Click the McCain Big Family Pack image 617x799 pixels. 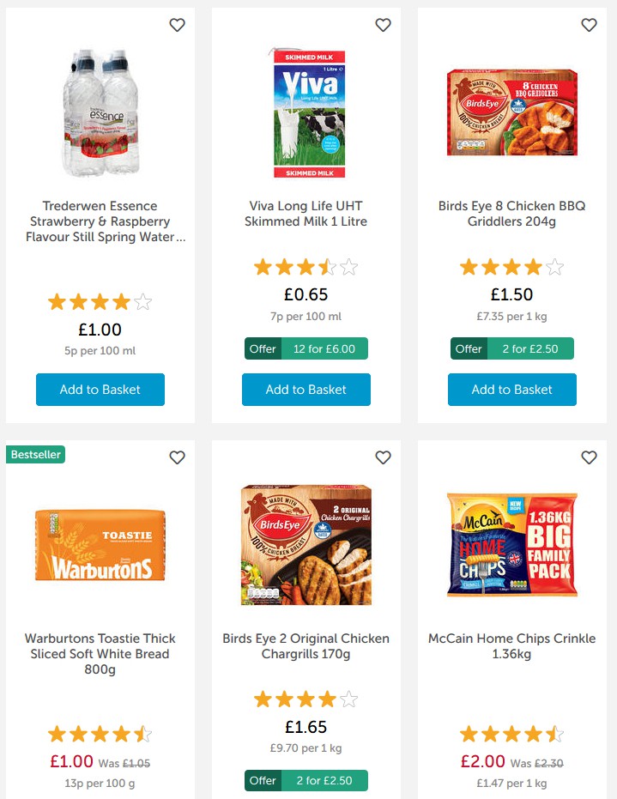tap(512, 545)
